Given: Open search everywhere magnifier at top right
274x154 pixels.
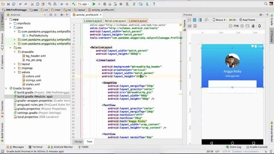Looking at the screenshot, I should (266, 4).
